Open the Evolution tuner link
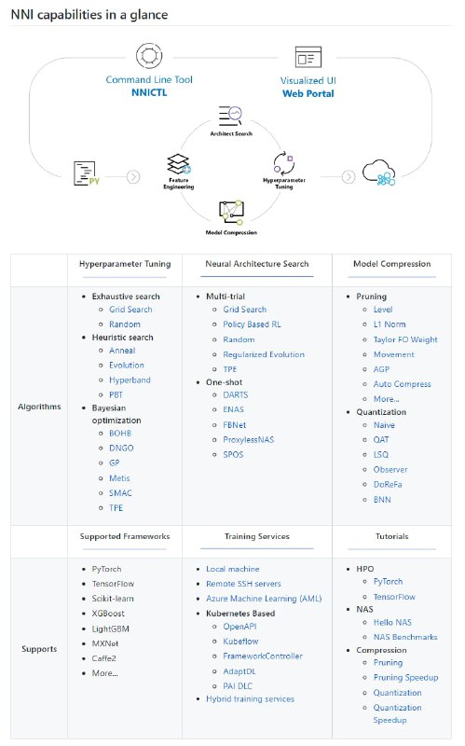This screenshot has width=465, height=746. click(127, 365)
